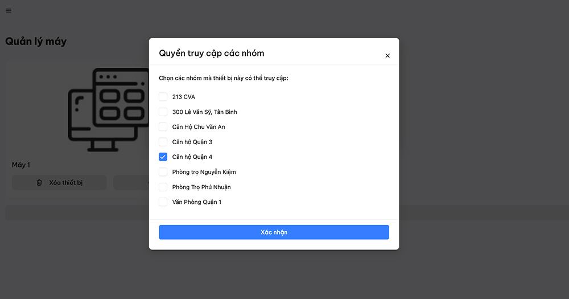Select the computer illustration for Máy 1
Image resolution: width=569 pixels, height=299 pixels.
[109, 110]
